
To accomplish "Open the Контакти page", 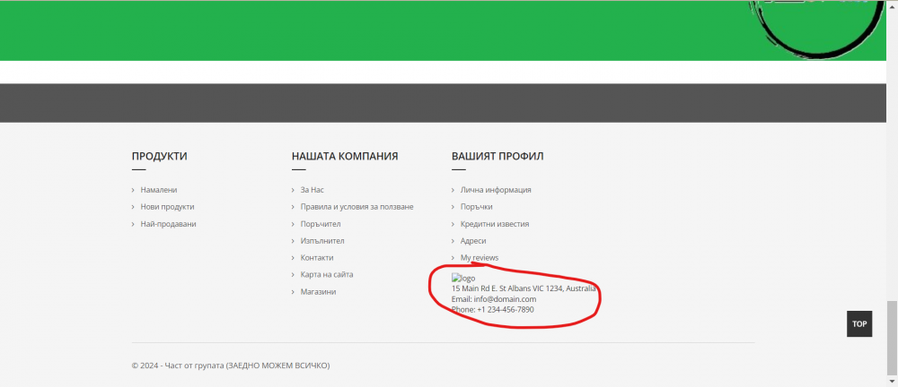I will (x=317, y=258).
